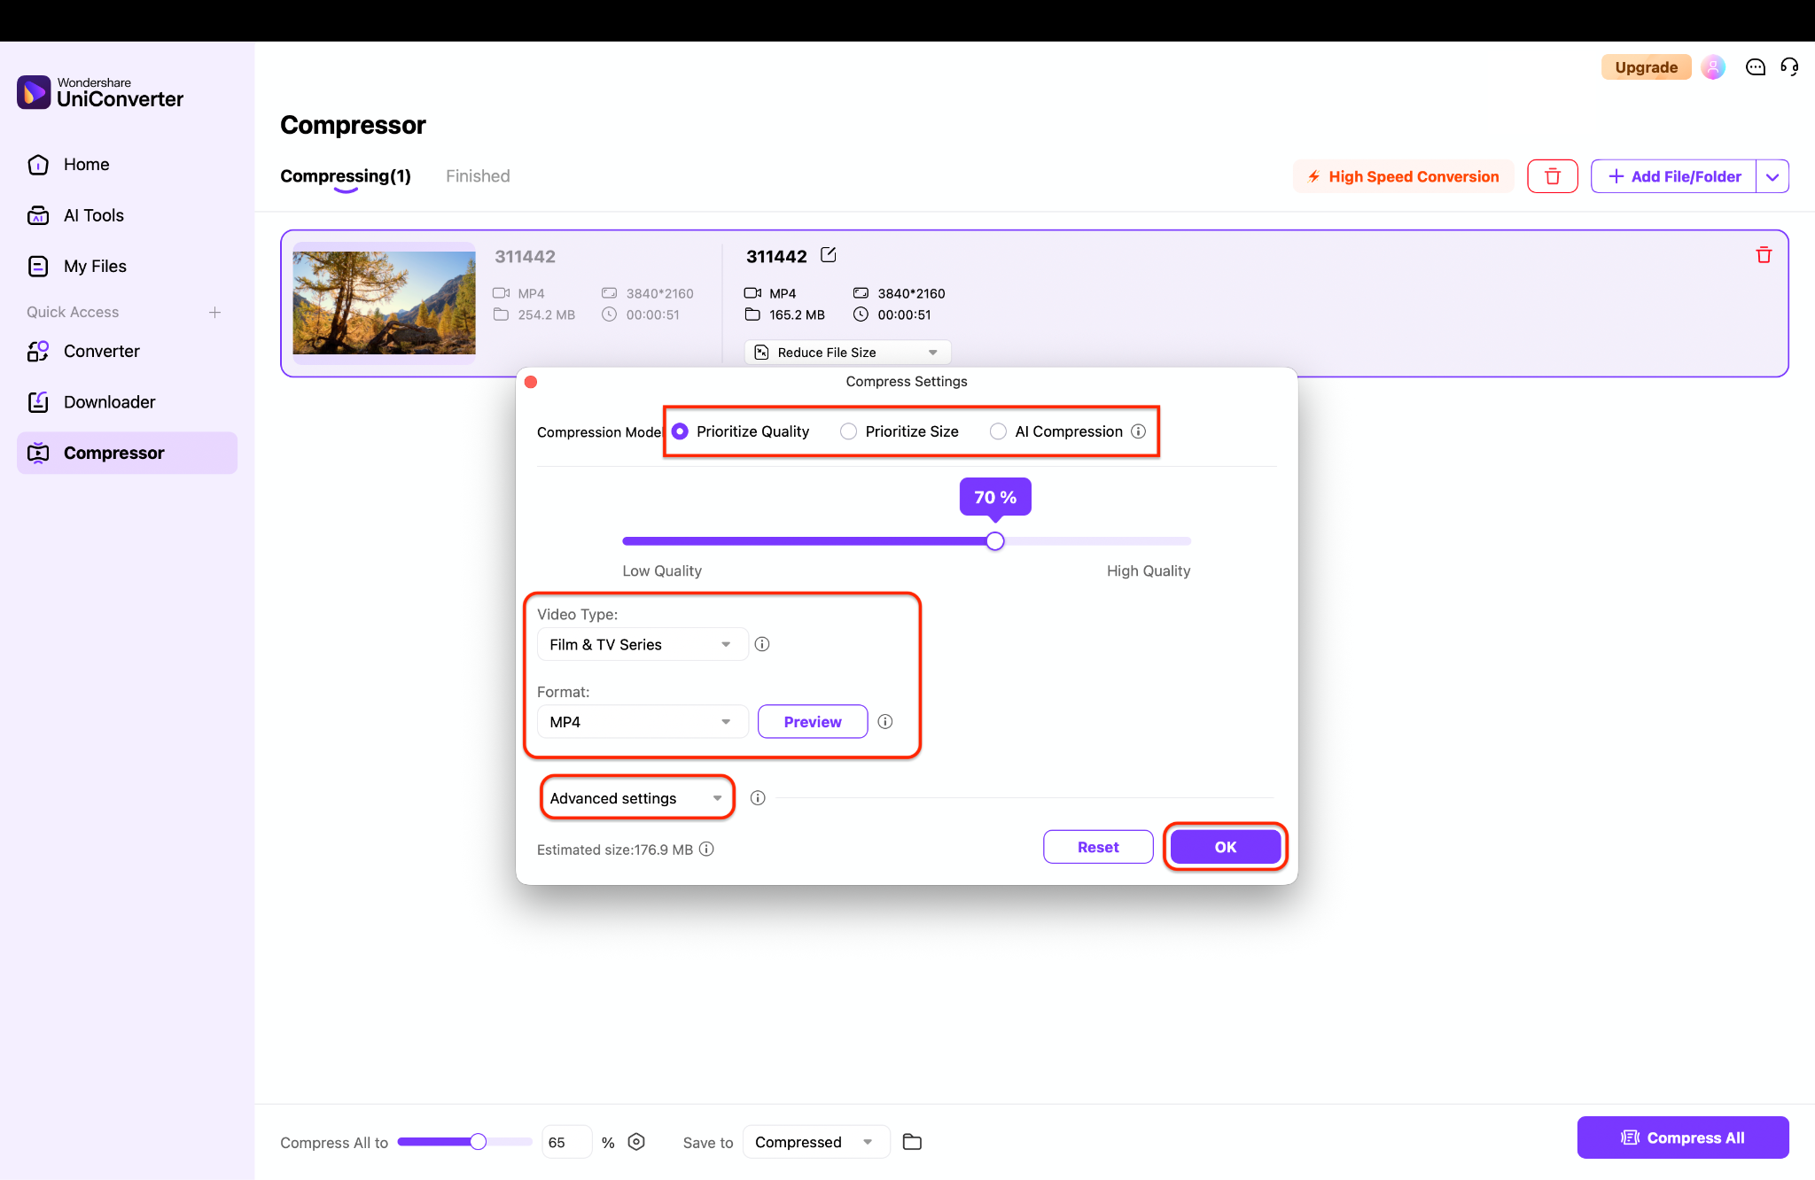Rename file 311442 using the edit pencil
The width and height of the screenshot is (1815, 1180).
click(x=828, y=255)
